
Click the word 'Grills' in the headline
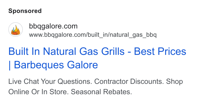tap(113, 51)
